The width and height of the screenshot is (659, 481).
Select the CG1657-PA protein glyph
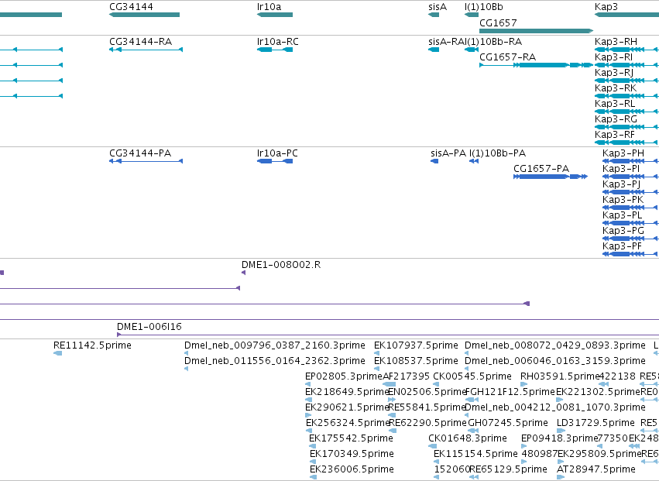click(551, 177)
